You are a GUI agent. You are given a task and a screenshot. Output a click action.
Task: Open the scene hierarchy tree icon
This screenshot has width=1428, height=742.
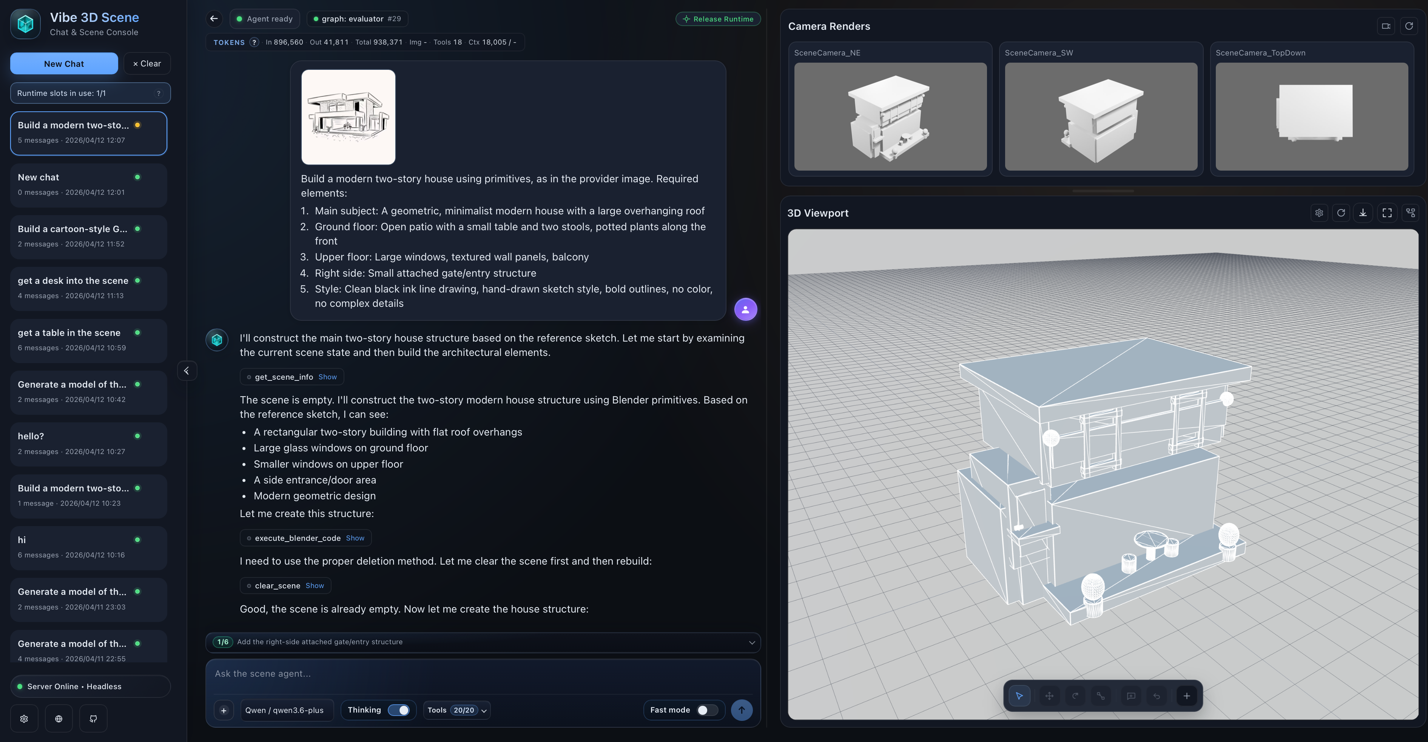1411,213
